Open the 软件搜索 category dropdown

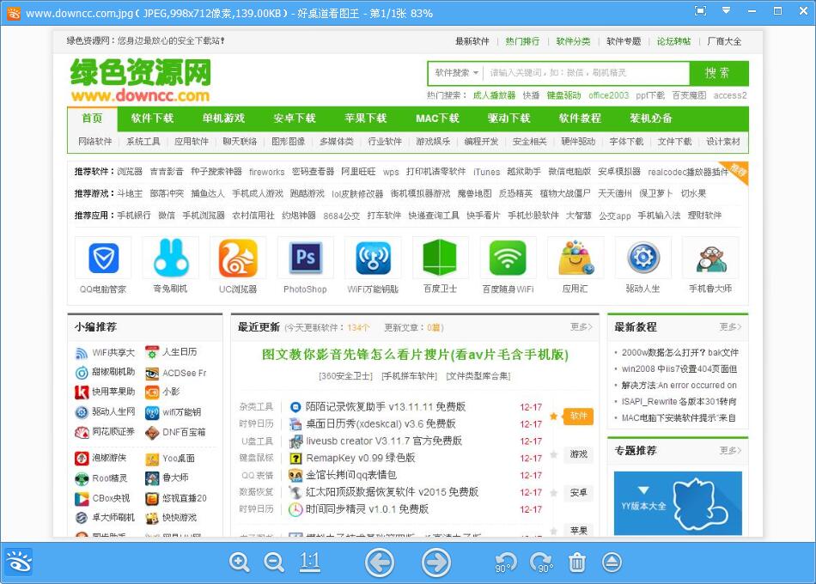click(x=456, y=73)
